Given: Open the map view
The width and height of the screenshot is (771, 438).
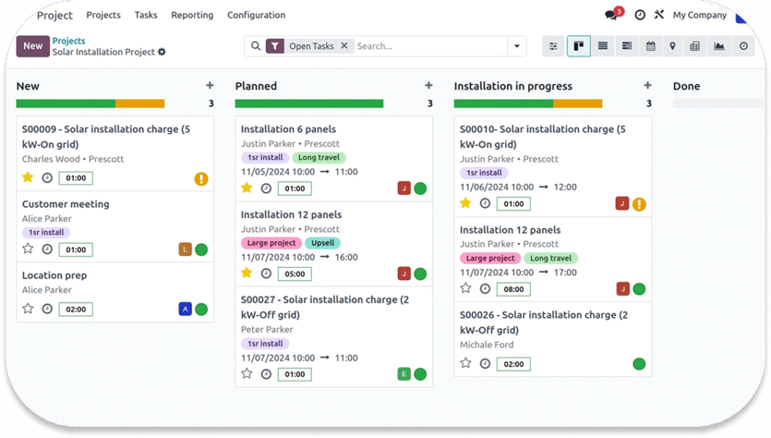Looking at the screenshot, I should point(672,46).
